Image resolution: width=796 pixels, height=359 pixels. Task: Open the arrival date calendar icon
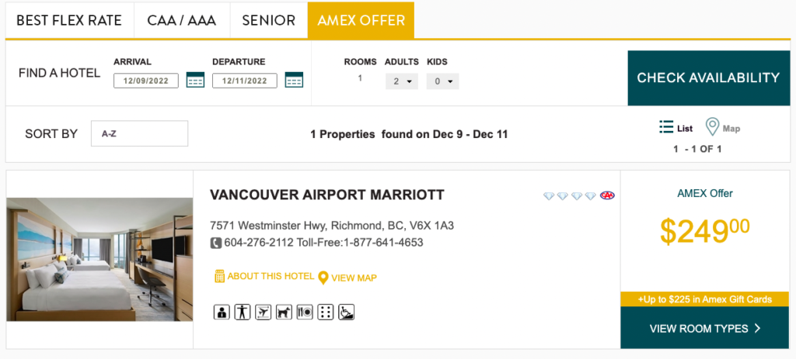click(195, 80)
